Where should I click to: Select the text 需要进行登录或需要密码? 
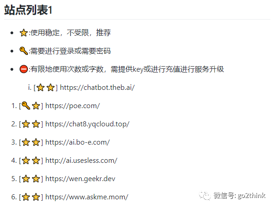(71, 51)
